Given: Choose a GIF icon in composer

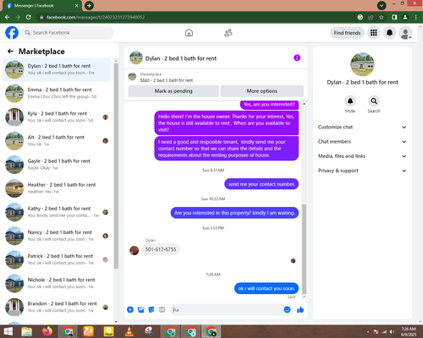Looking at the screenshot, I should pyautogui.click(x=162, y=310).
